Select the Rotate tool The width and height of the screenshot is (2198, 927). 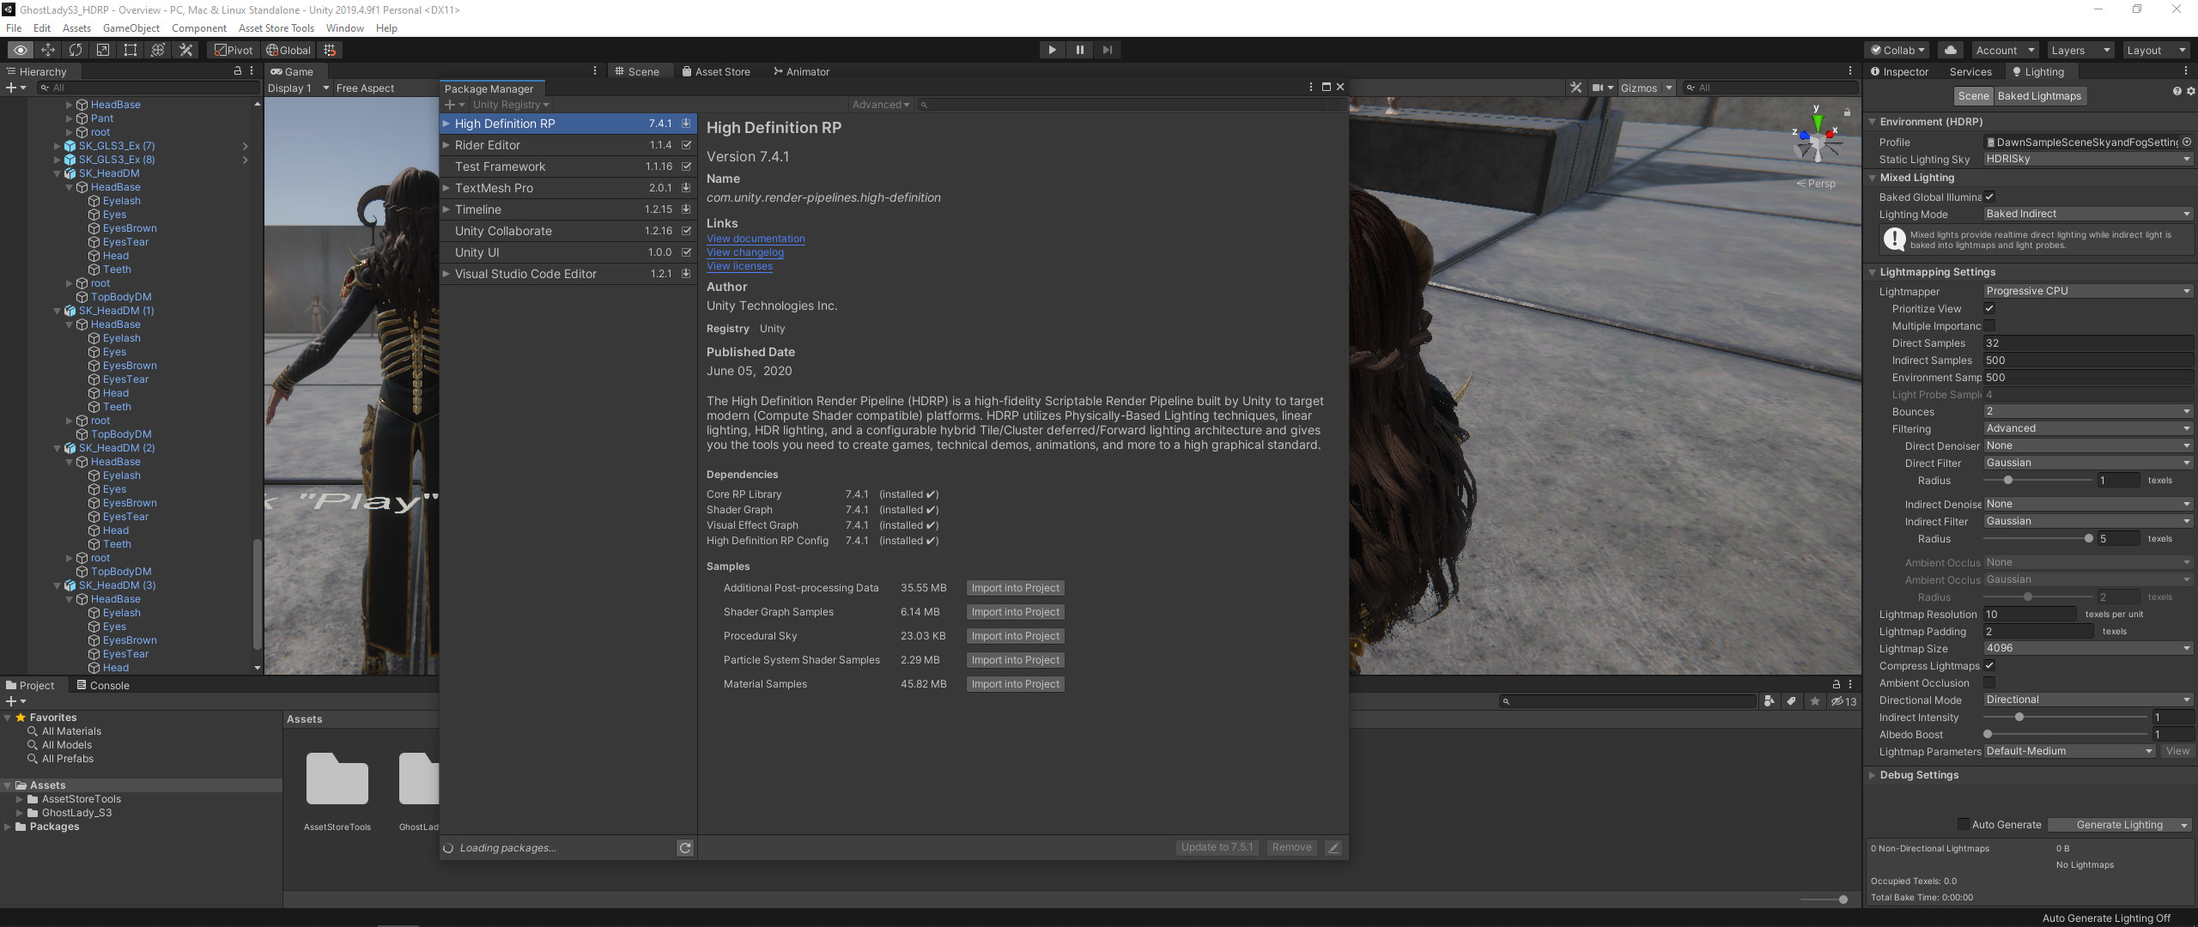(x=76, y=50)
